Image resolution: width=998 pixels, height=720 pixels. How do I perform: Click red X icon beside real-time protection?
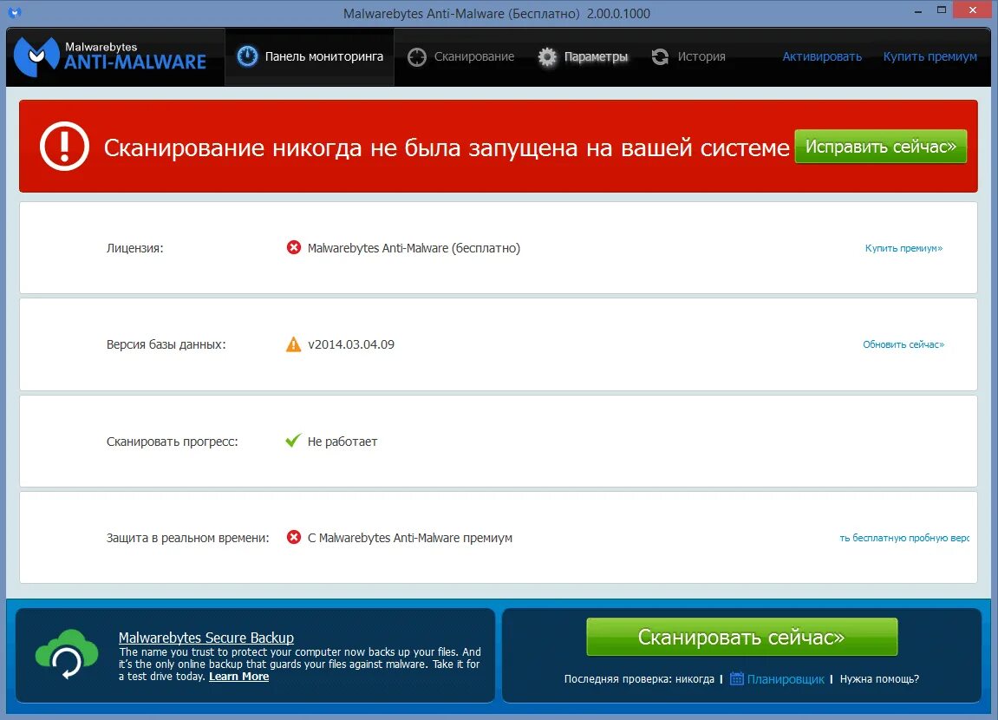pos(293,537)
